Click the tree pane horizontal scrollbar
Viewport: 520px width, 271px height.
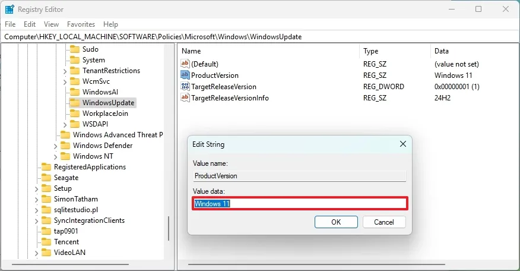70,264
